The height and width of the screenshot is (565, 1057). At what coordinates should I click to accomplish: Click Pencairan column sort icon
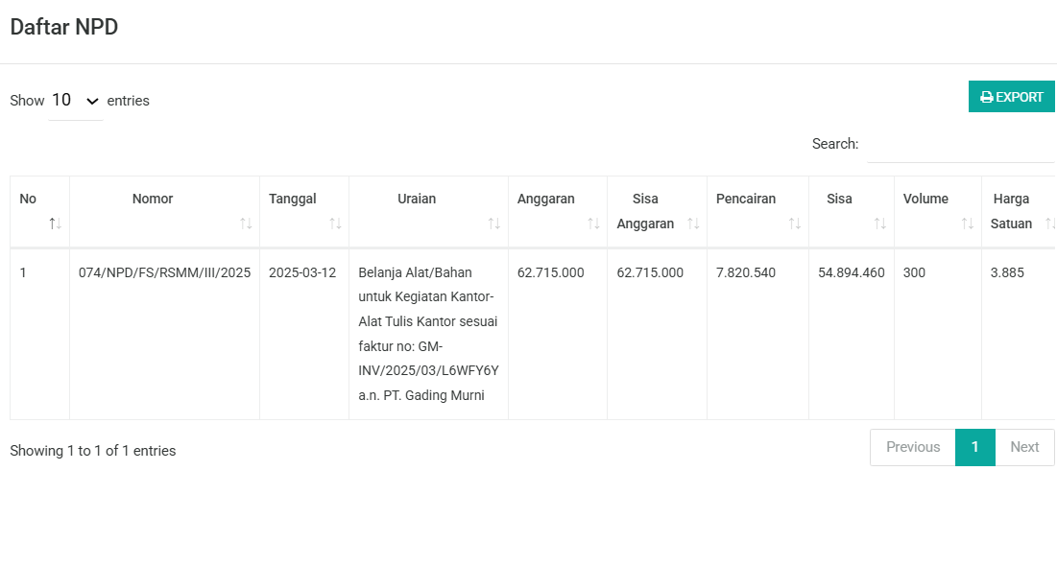coord(795,224)
